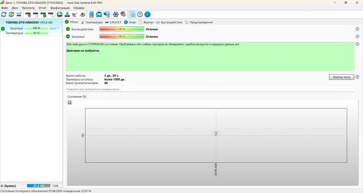Open the Диск menu
The width and height of the screenshot is (363, 193).
click(x=15, y=8)
